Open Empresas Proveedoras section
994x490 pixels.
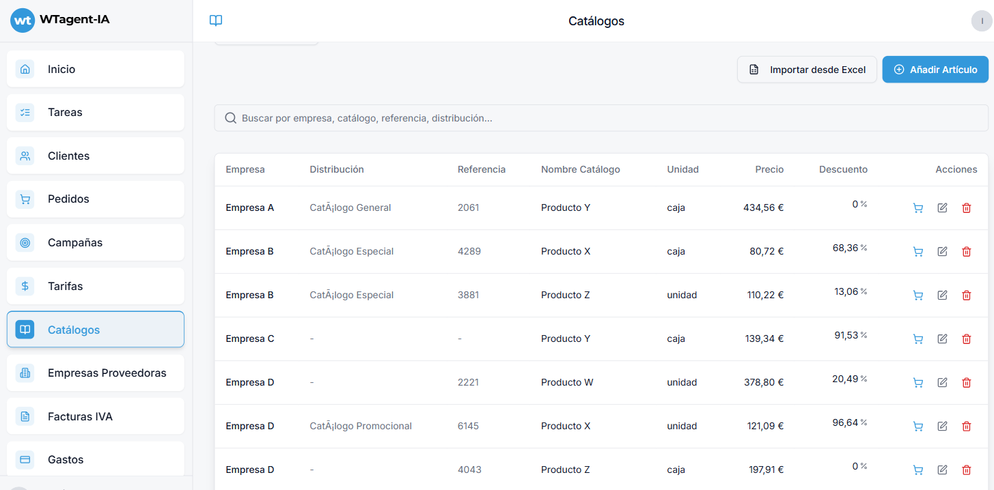(96, 373)
